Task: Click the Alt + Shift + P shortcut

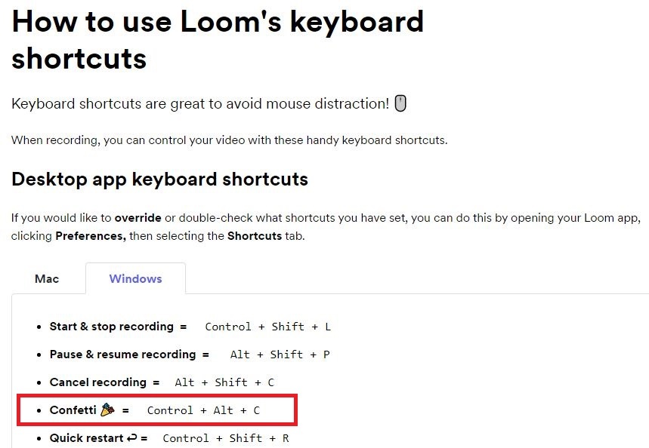Action: [280, 354]
